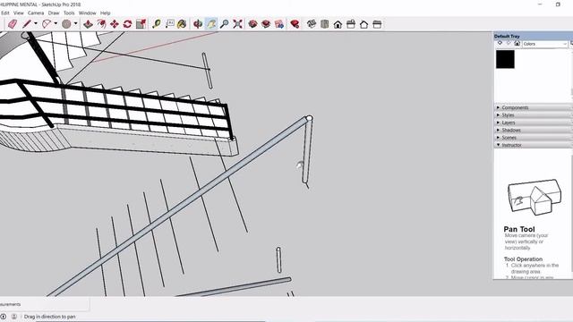Screen dimensions: 573x322
Task: Select the Line pencil tool
Action: point(27,24)
